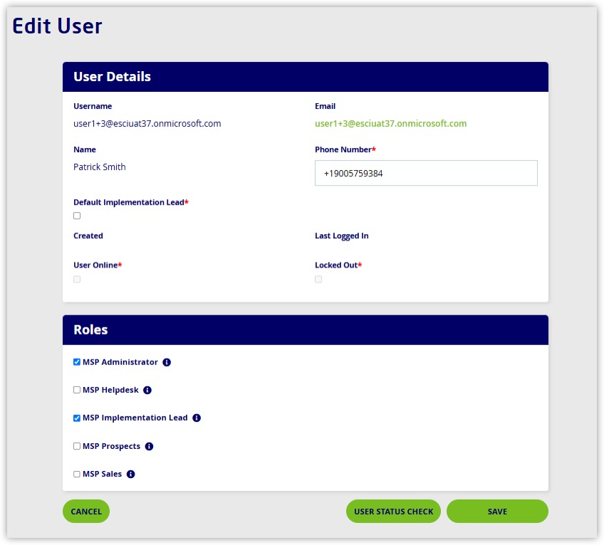
Task: Click the Locked Out checkbox
Action: 318,279
